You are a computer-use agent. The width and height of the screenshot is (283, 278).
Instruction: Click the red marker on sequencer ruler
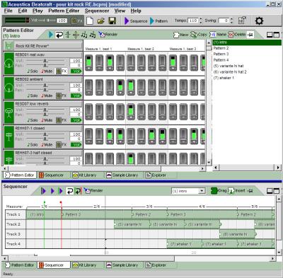click(x=61, y=202)
